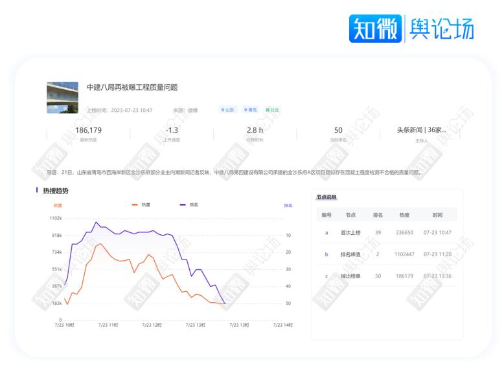Click the 186,179 latest heat value
Screen dimensions: 504x374
[x=88, y=130]
